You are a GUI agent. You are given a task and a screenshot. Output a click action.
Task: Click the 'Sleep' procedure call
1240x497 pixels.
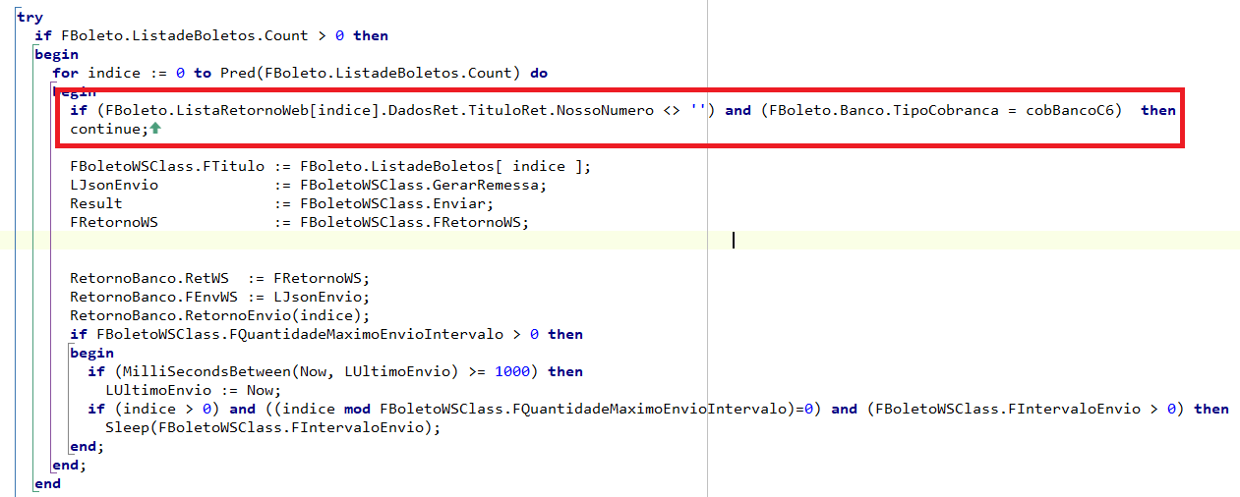coord(127,427)
